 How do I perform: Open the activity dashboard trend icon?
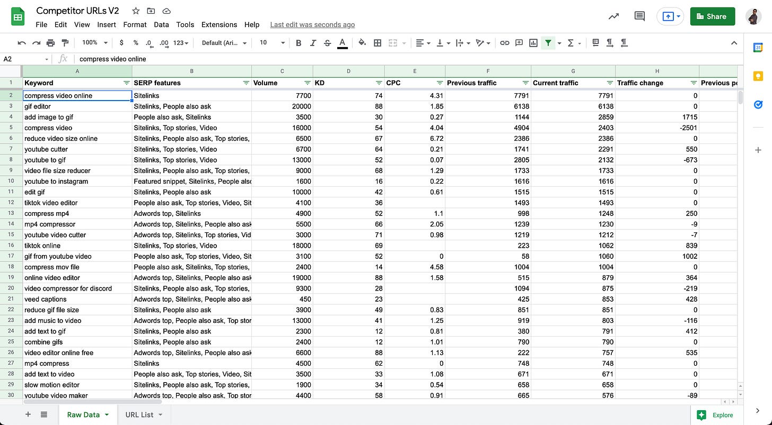[613, 16]
